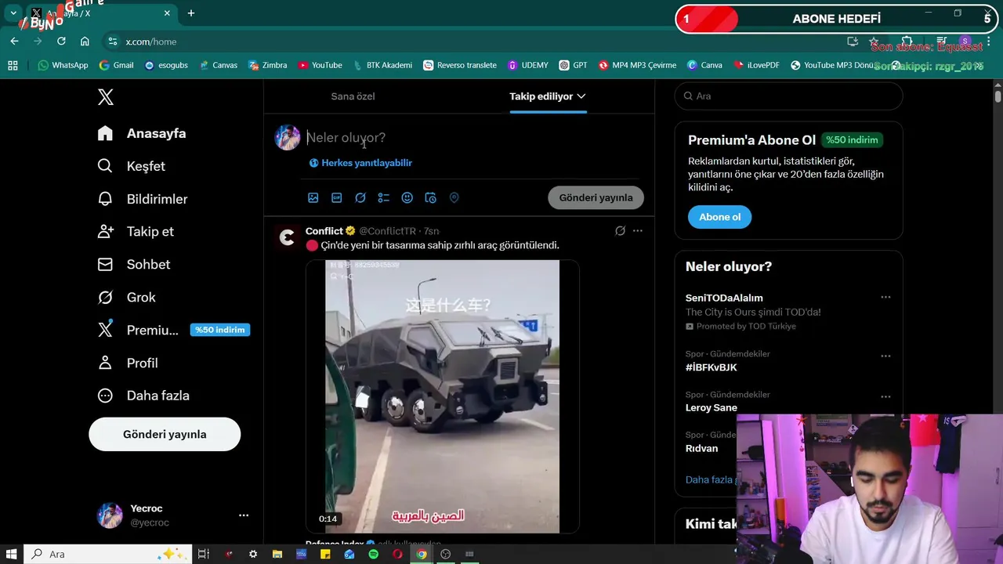Play the armored vehicle video
The width and height of the screenshot is (1003, 564).
pos(442,396)
